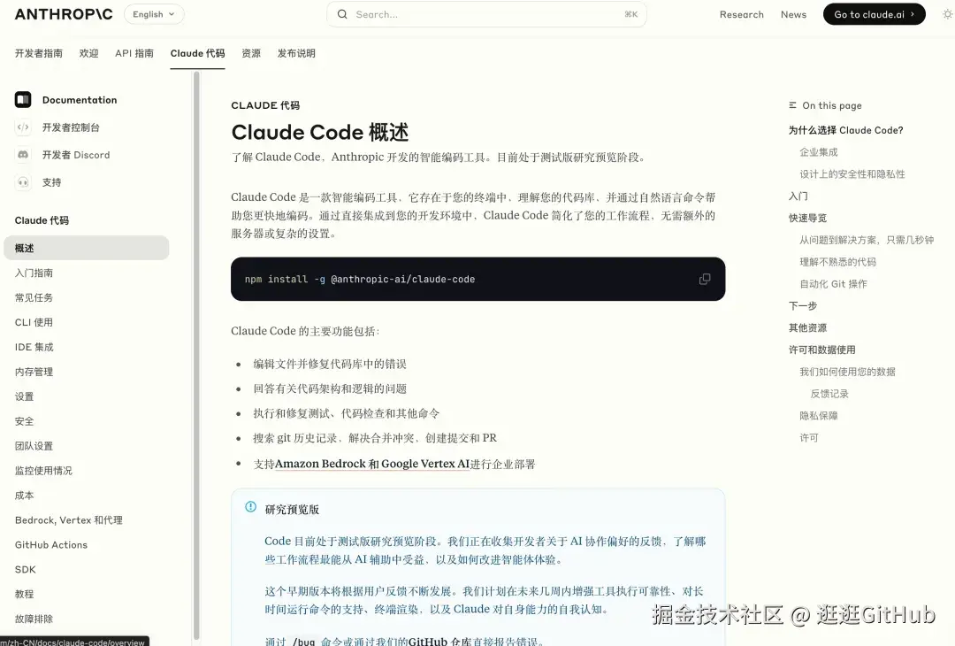Image resolution: width=955 pixels, height=646 pixels.
Task: Jump to 隐私保障 section
Action: [819, 416]
